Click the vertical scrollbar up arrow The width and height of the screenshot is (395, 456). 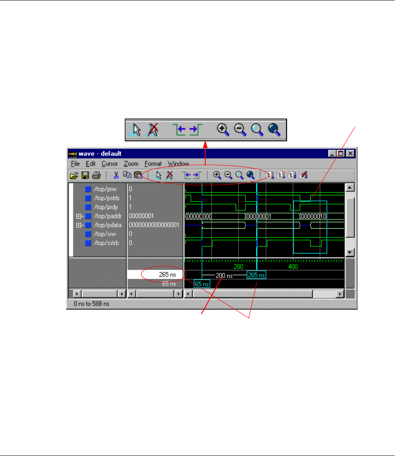(349, 188)
